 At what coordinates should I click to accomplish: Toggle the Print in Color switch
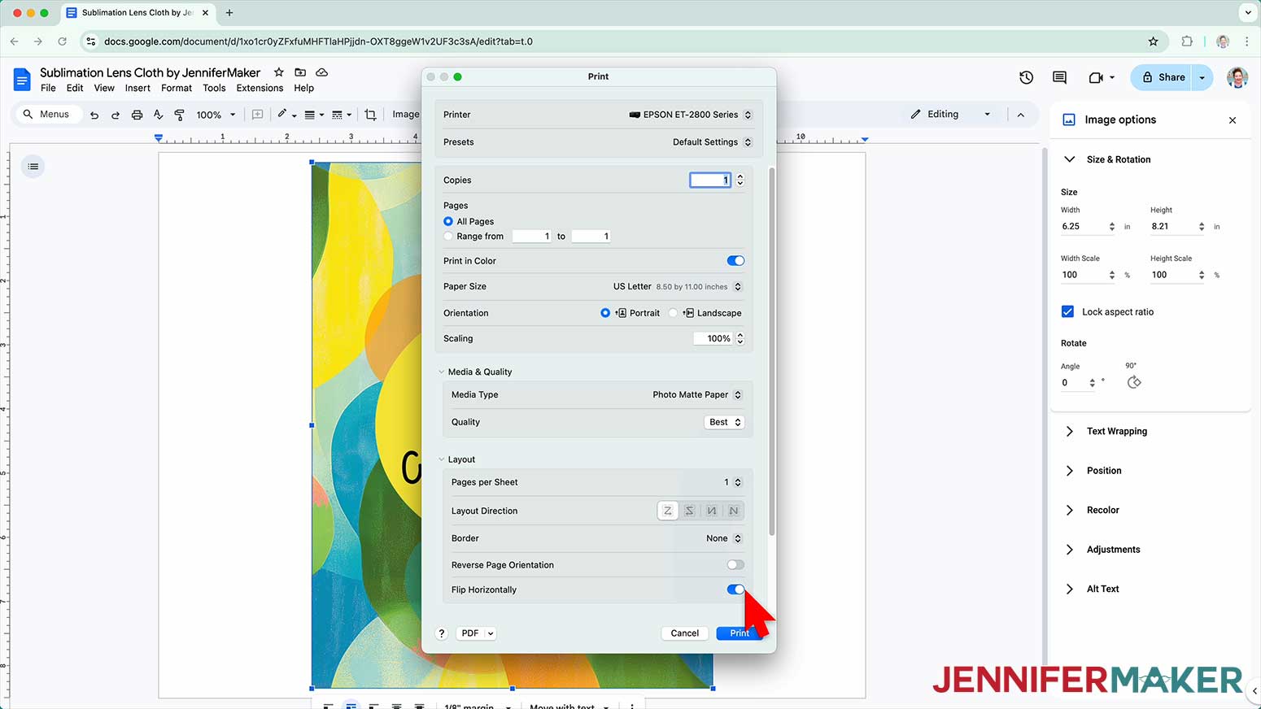click(x=735, y=261)
